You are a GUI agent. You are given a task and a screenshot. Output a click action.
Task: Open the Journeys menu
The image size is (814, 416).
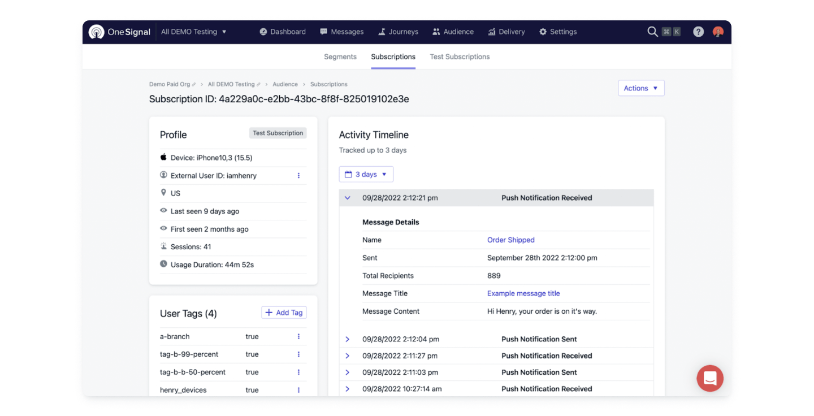(398, 32)
